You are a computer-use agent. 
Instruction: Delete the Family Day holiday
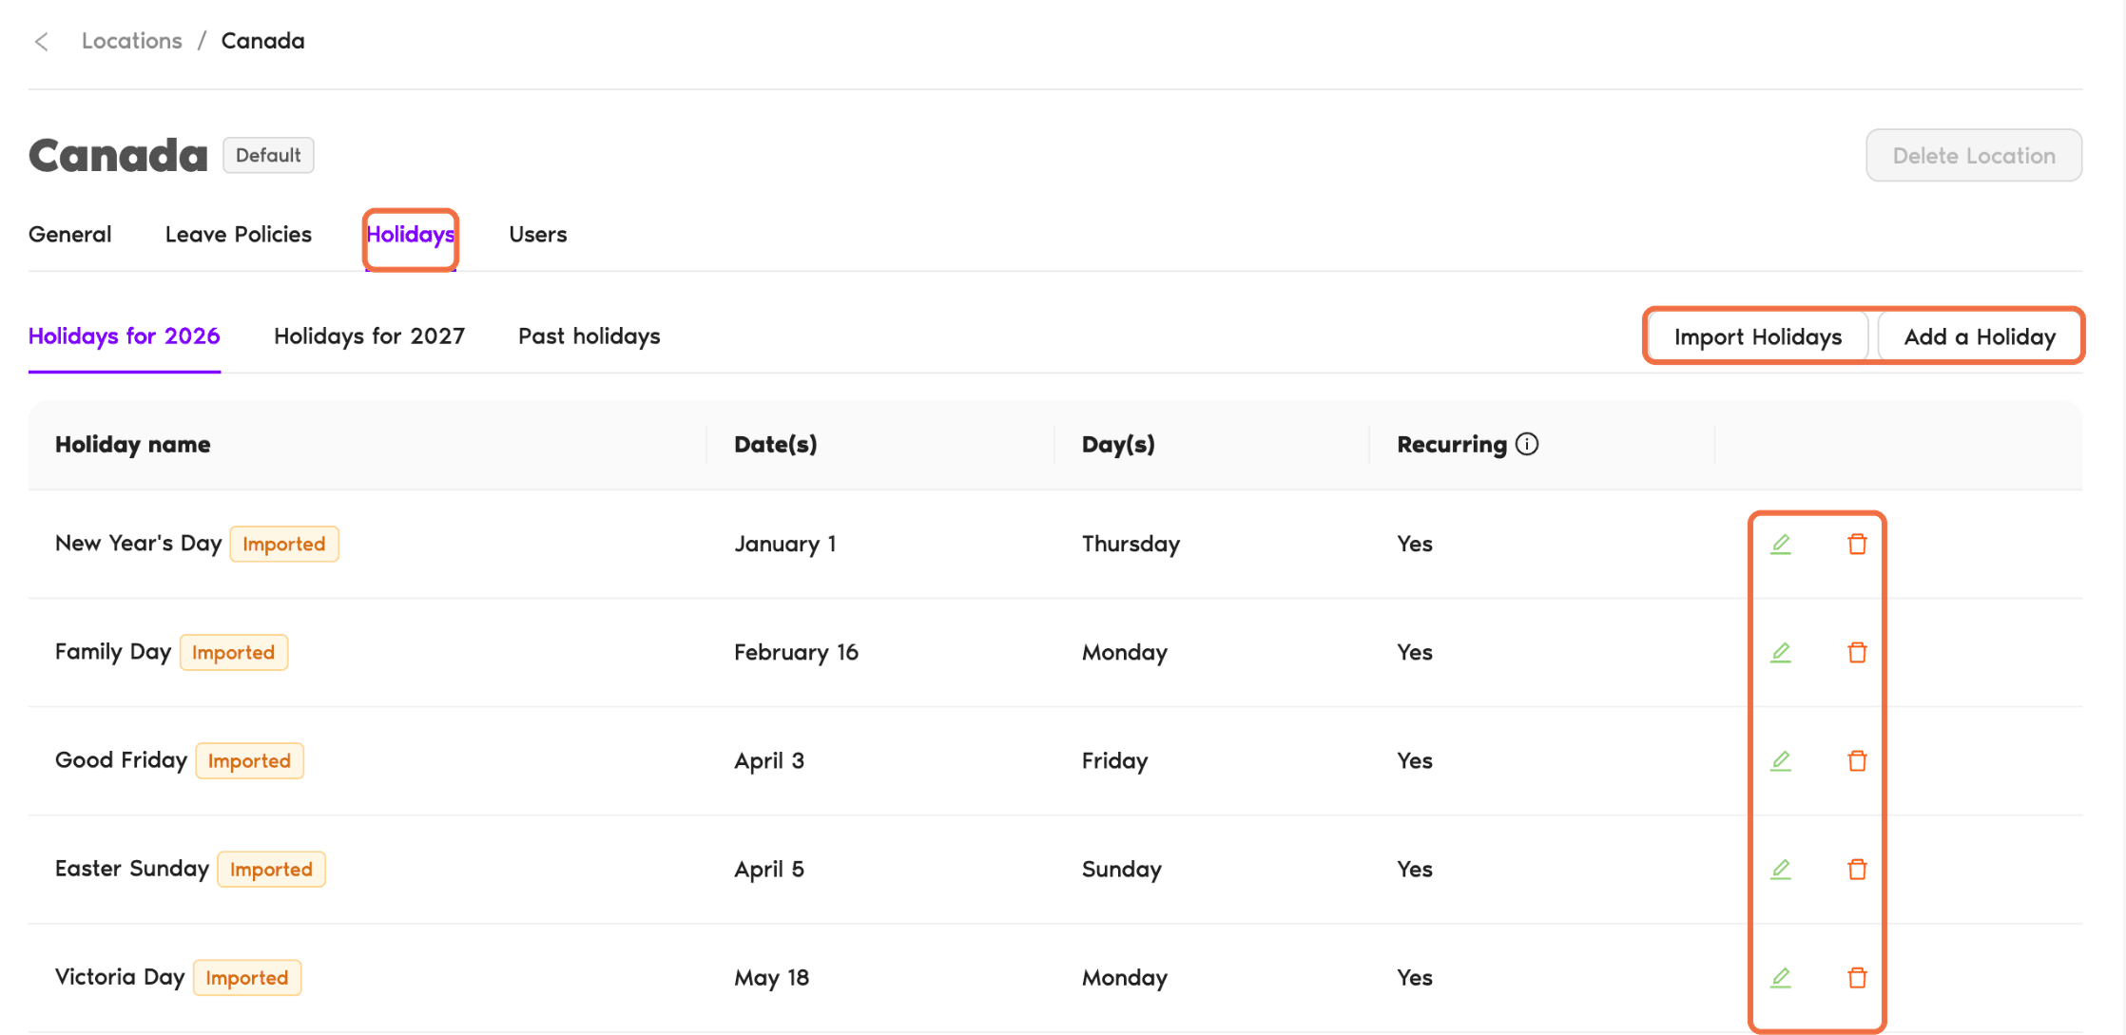click(1857, 652)
